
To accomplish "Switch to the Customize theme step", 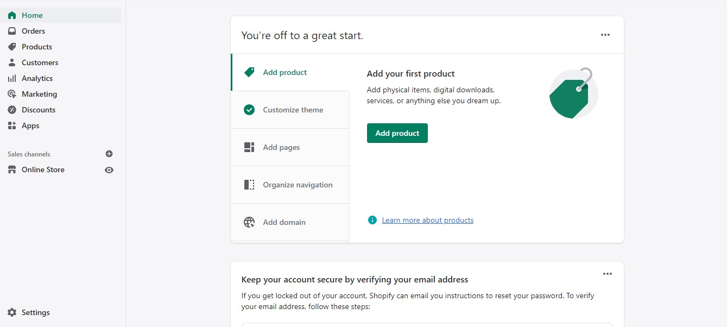I will 293,110.
